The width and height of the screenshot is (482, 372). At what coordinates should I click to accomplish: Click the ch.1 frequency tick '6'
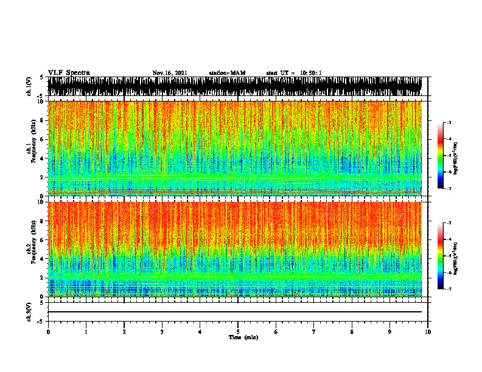pyautogui.click(x=42, y=139)
